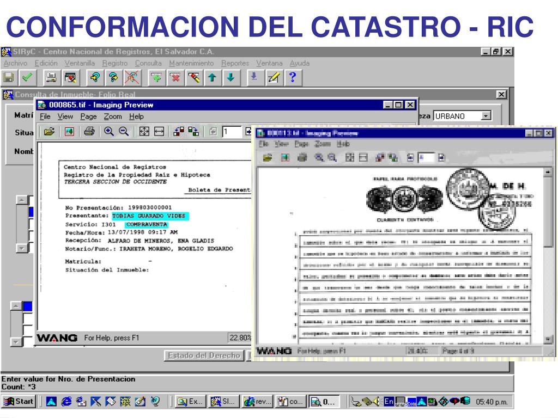Open the Page menu in 000865.tif preview
The image size is (558, 418).
[x=88, y=116]
